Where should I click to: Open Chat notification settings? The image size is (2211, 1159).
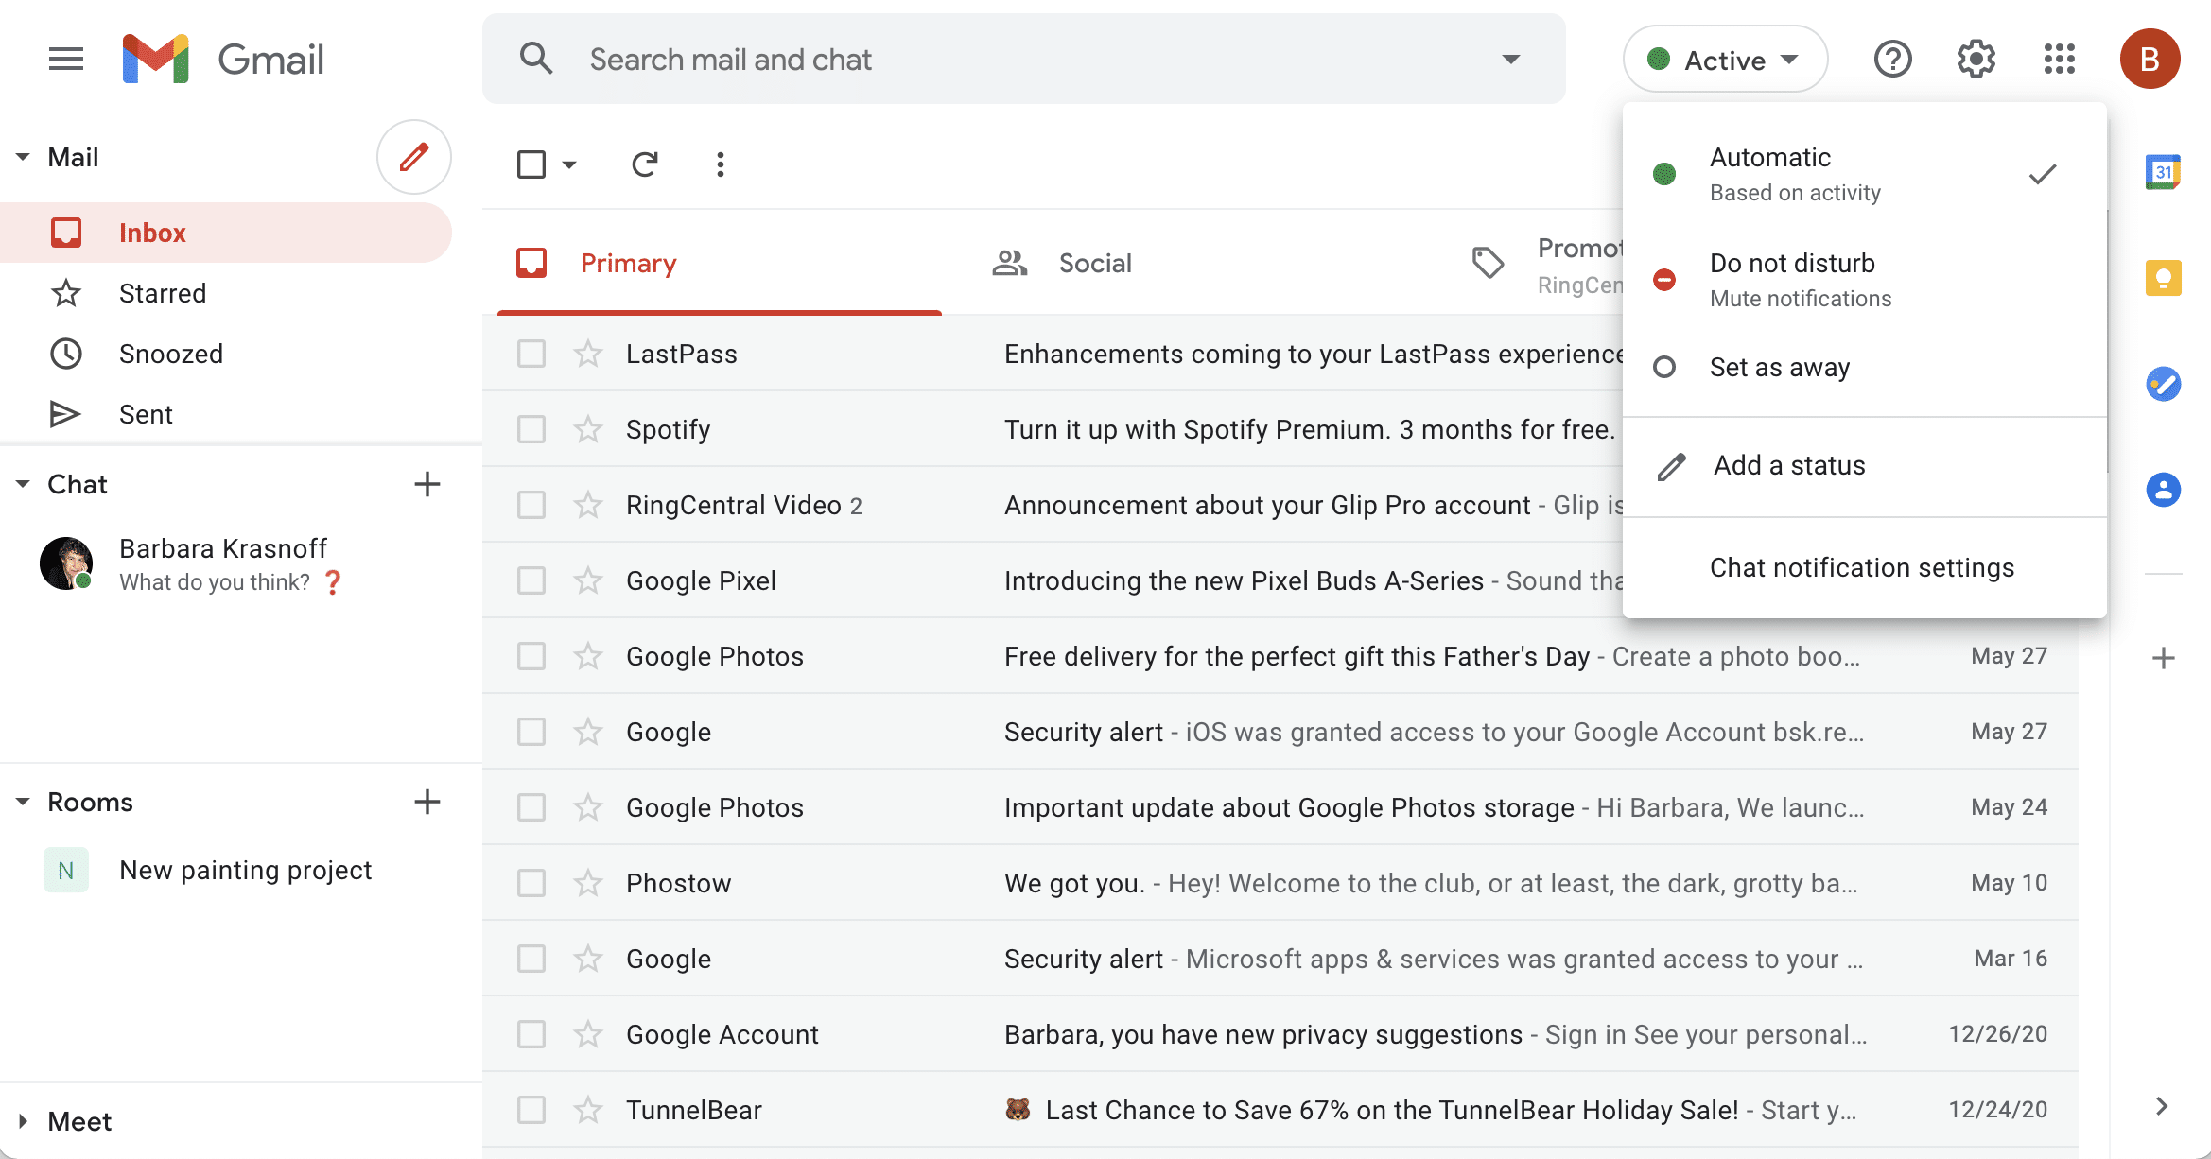tap(1861, 567)
